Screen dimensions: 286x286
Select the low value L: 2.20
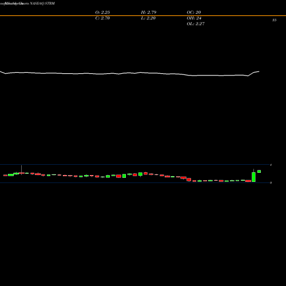click(148, 18)
